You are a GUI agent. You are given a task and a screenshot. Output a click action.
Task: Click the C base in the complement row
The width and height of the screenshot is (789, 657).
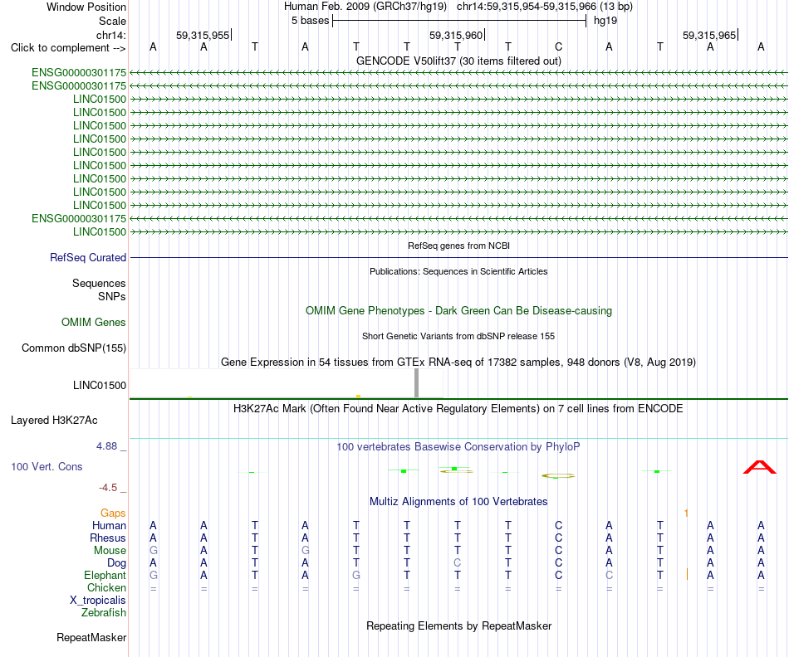coord(558,46)
